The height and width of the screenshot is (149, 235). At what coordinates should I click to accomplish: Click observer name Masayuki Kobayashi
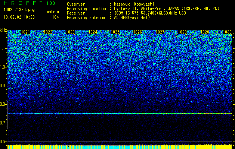point(134,4)
